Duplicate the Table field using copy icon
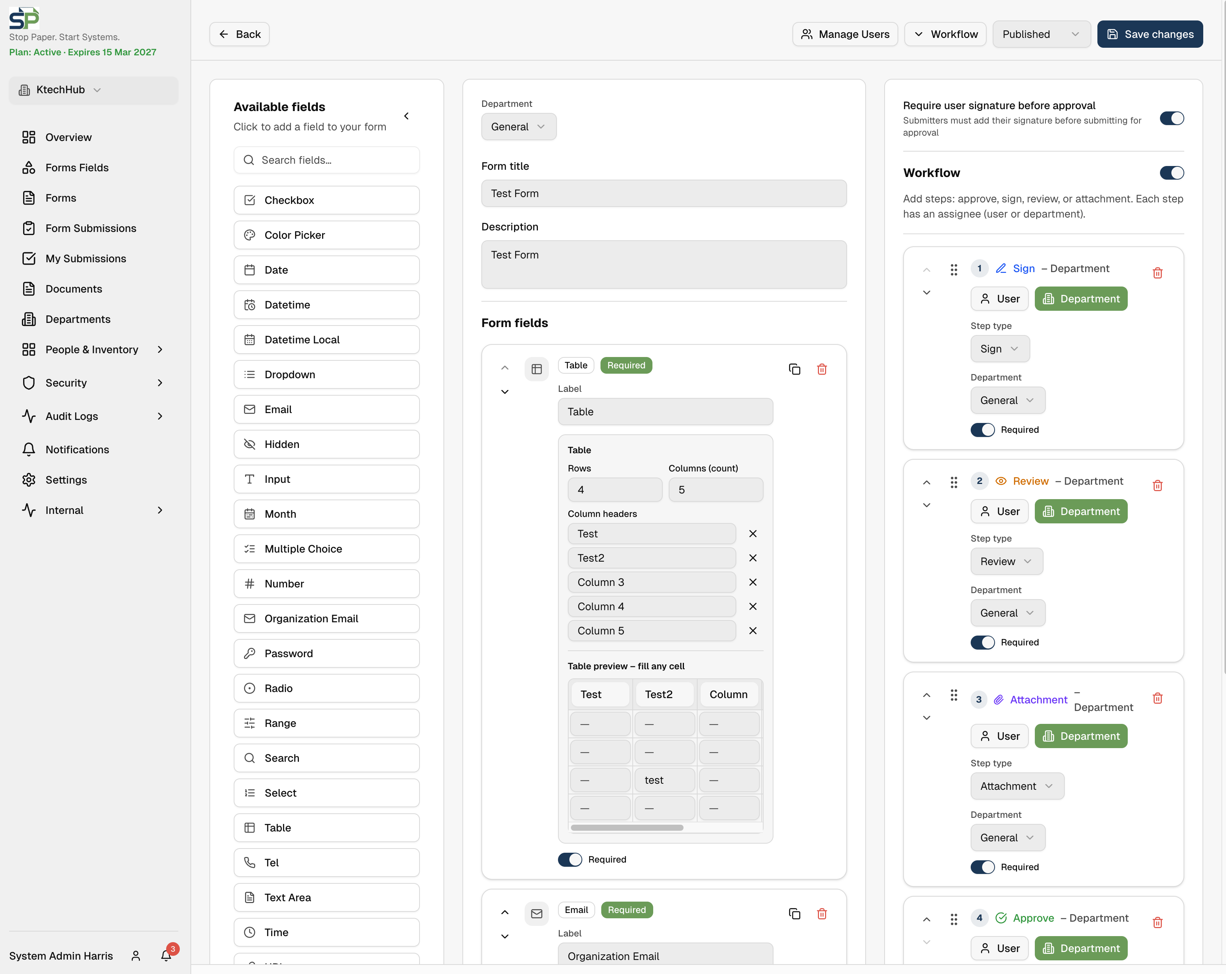1226x974 pixels. point(794,370)
